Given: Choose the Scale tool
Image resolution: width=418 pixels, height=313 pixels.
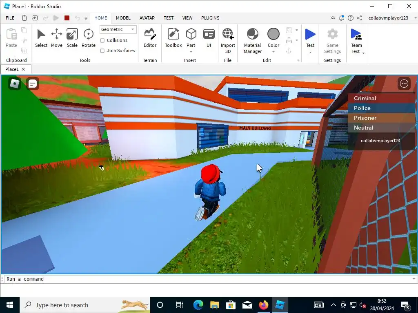Looking at the screenshot, I should (72, 38).
